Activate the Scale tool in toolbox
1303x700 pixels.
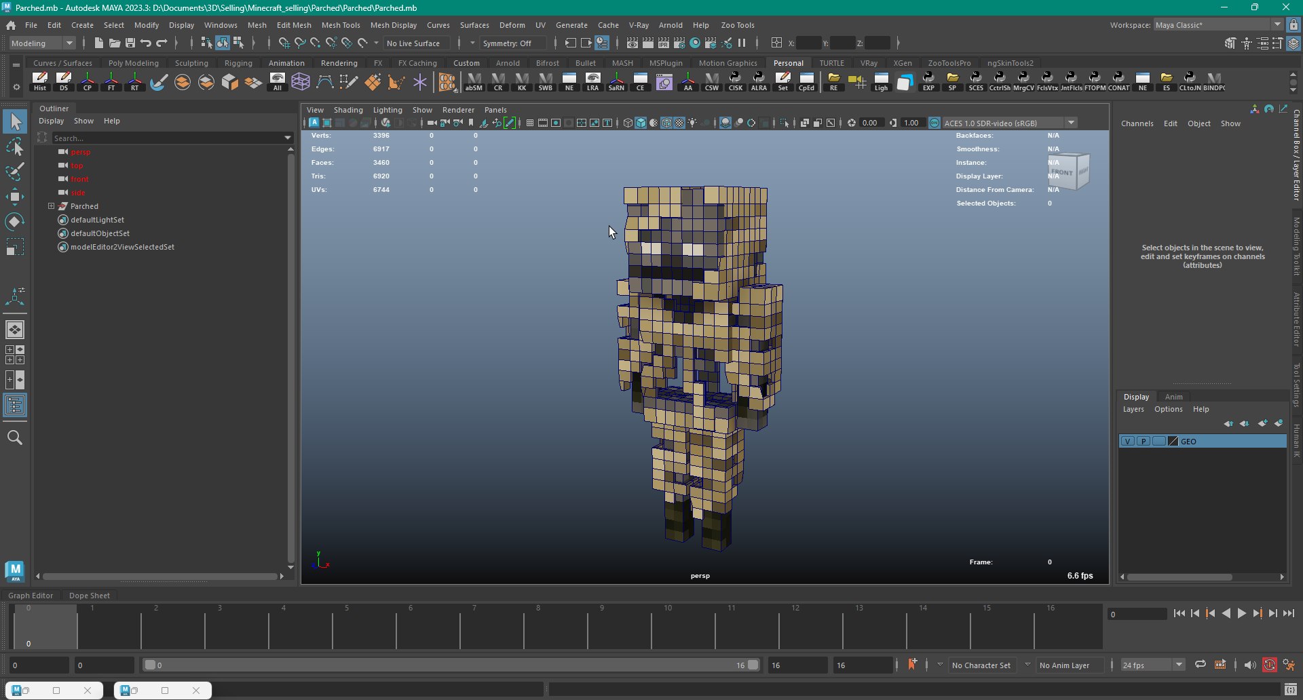15,247
